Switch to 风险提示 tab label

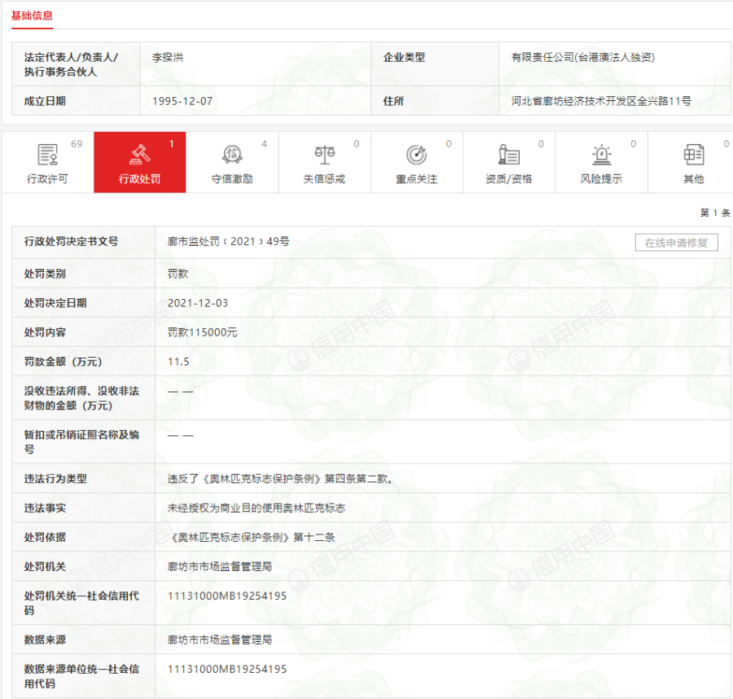[601, 179]
